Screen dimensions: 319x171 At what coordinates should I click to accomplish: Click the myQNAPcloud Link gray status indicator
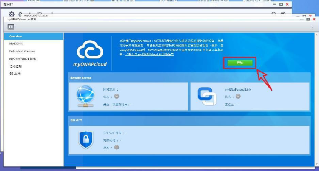click(238, 97)
